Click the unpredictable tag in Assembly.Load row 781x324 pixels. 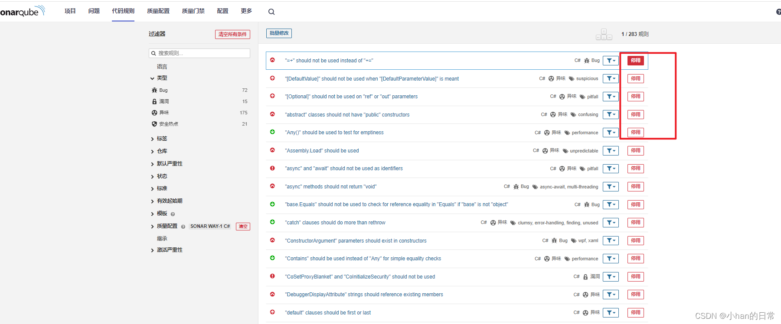click(x=584, y=151)
